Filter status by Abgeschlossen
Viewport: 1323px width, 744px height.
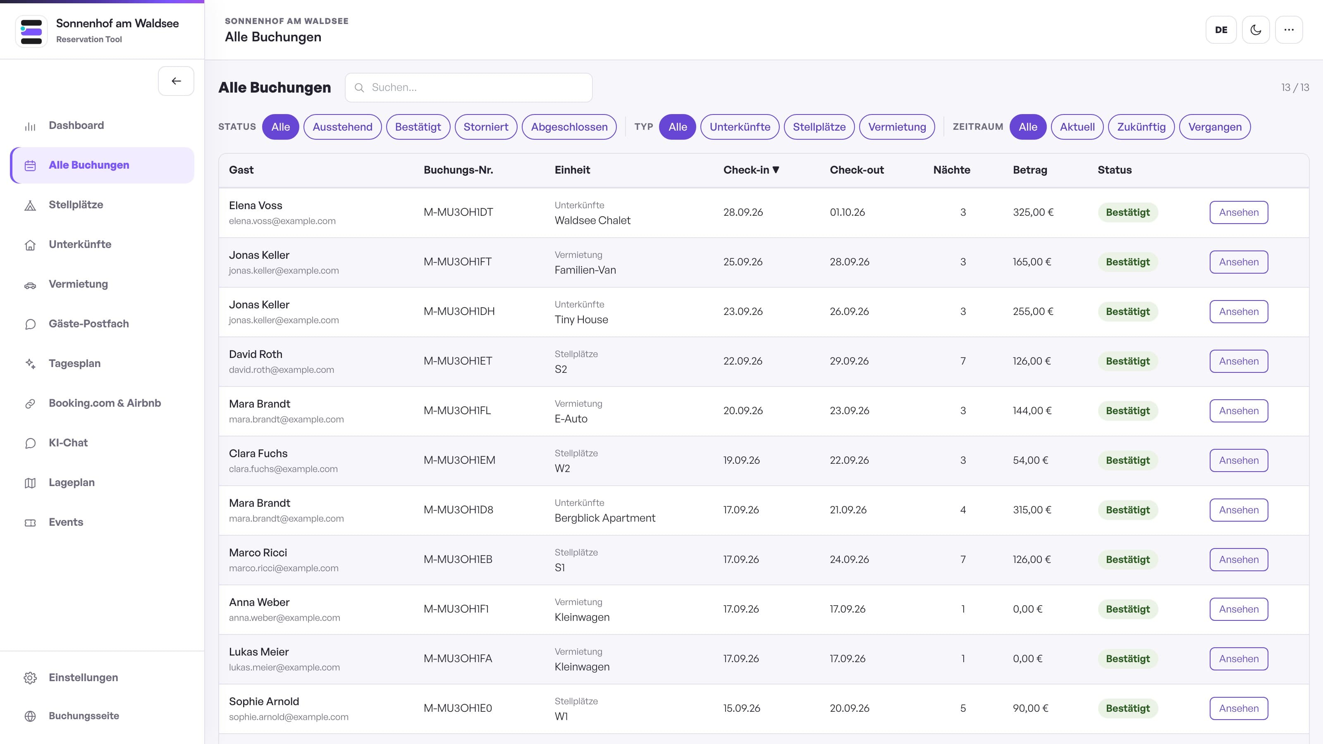(569, 127)
